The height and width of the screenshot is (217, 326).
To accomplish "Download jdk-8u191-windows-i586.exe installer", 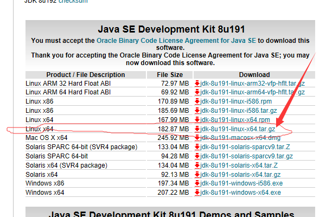I will (241, 183).
